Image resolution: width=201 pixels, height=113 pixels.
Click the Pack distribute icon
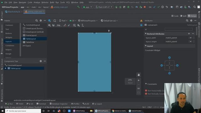click(x=74, y=25)
